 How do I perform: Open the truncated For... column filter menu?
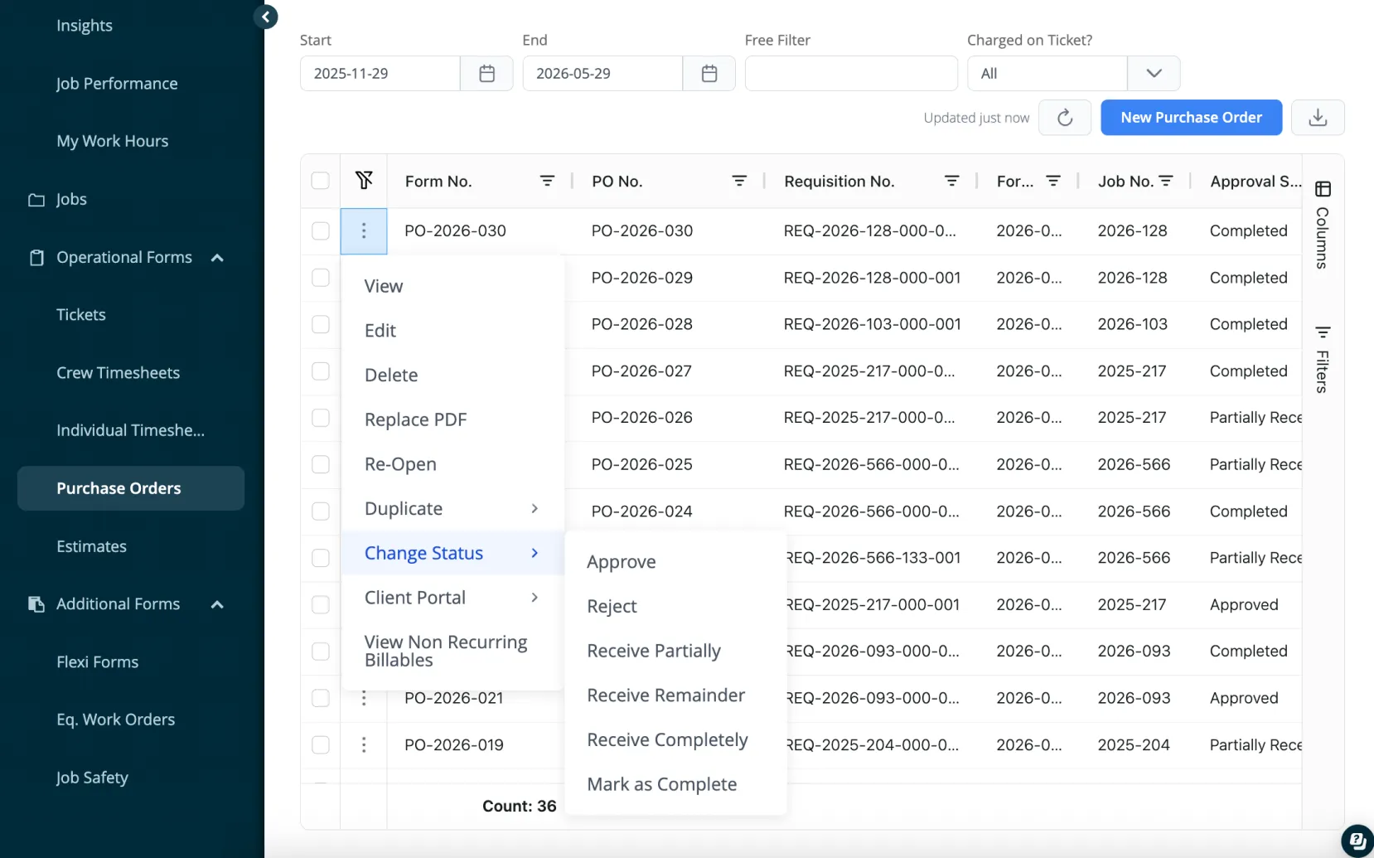1052,181
